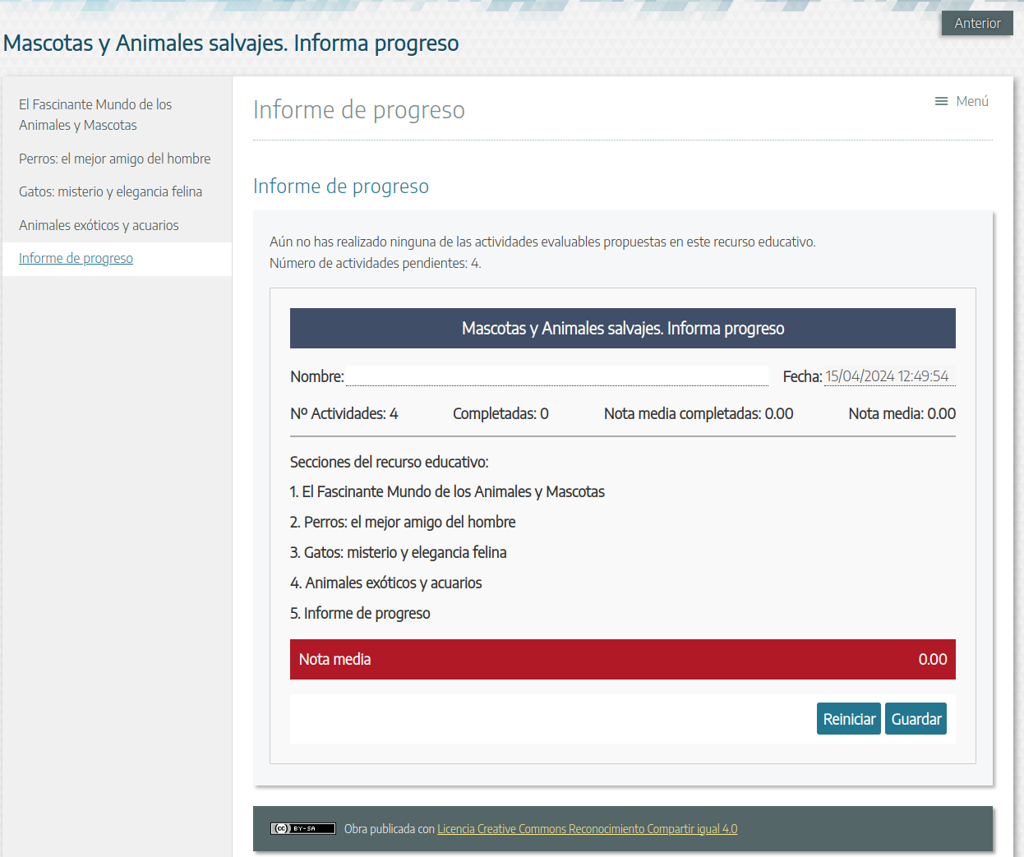Viewport: 1024px width, 857px height.
Task: Select section '1. El Fascinante Mundo' in report
Action: (x=447, y=491)
